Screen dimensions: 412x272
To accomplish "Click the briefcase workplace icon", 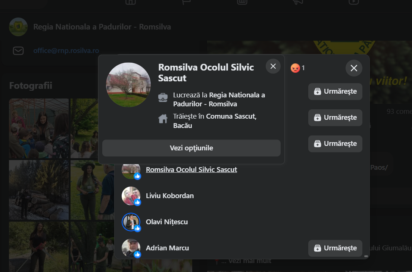I will [x=163, y=98].
